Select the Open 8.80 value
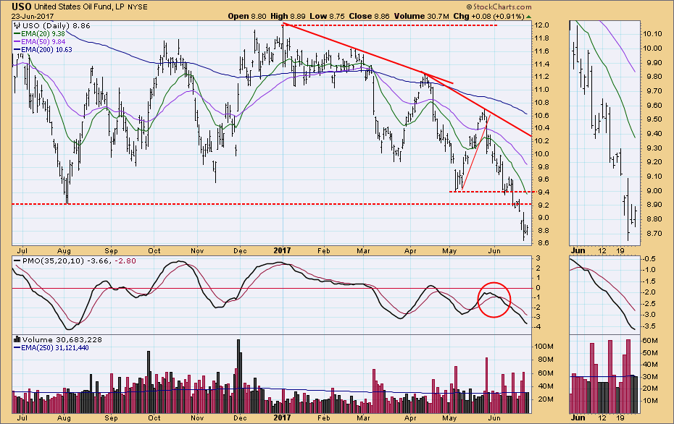 click(x=247, y=17)
